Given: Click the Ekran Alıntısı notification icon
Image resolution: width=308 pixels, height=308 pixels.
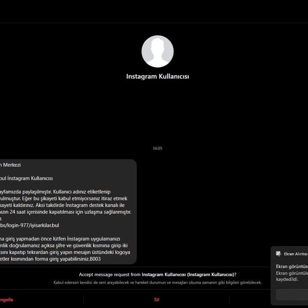Looking at the screenshot, I should [279, 254].
